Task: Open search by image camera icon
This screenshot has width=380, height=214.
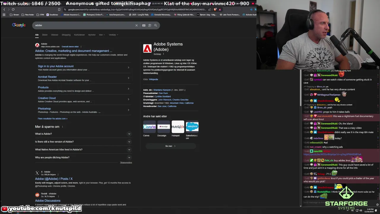Action: [150, 25]
